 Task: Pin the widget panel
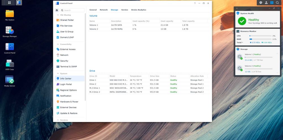pyautogui.click(x=274, y=8)
